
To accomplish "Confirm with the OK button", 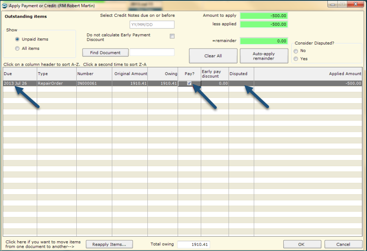I will point(302,244).
